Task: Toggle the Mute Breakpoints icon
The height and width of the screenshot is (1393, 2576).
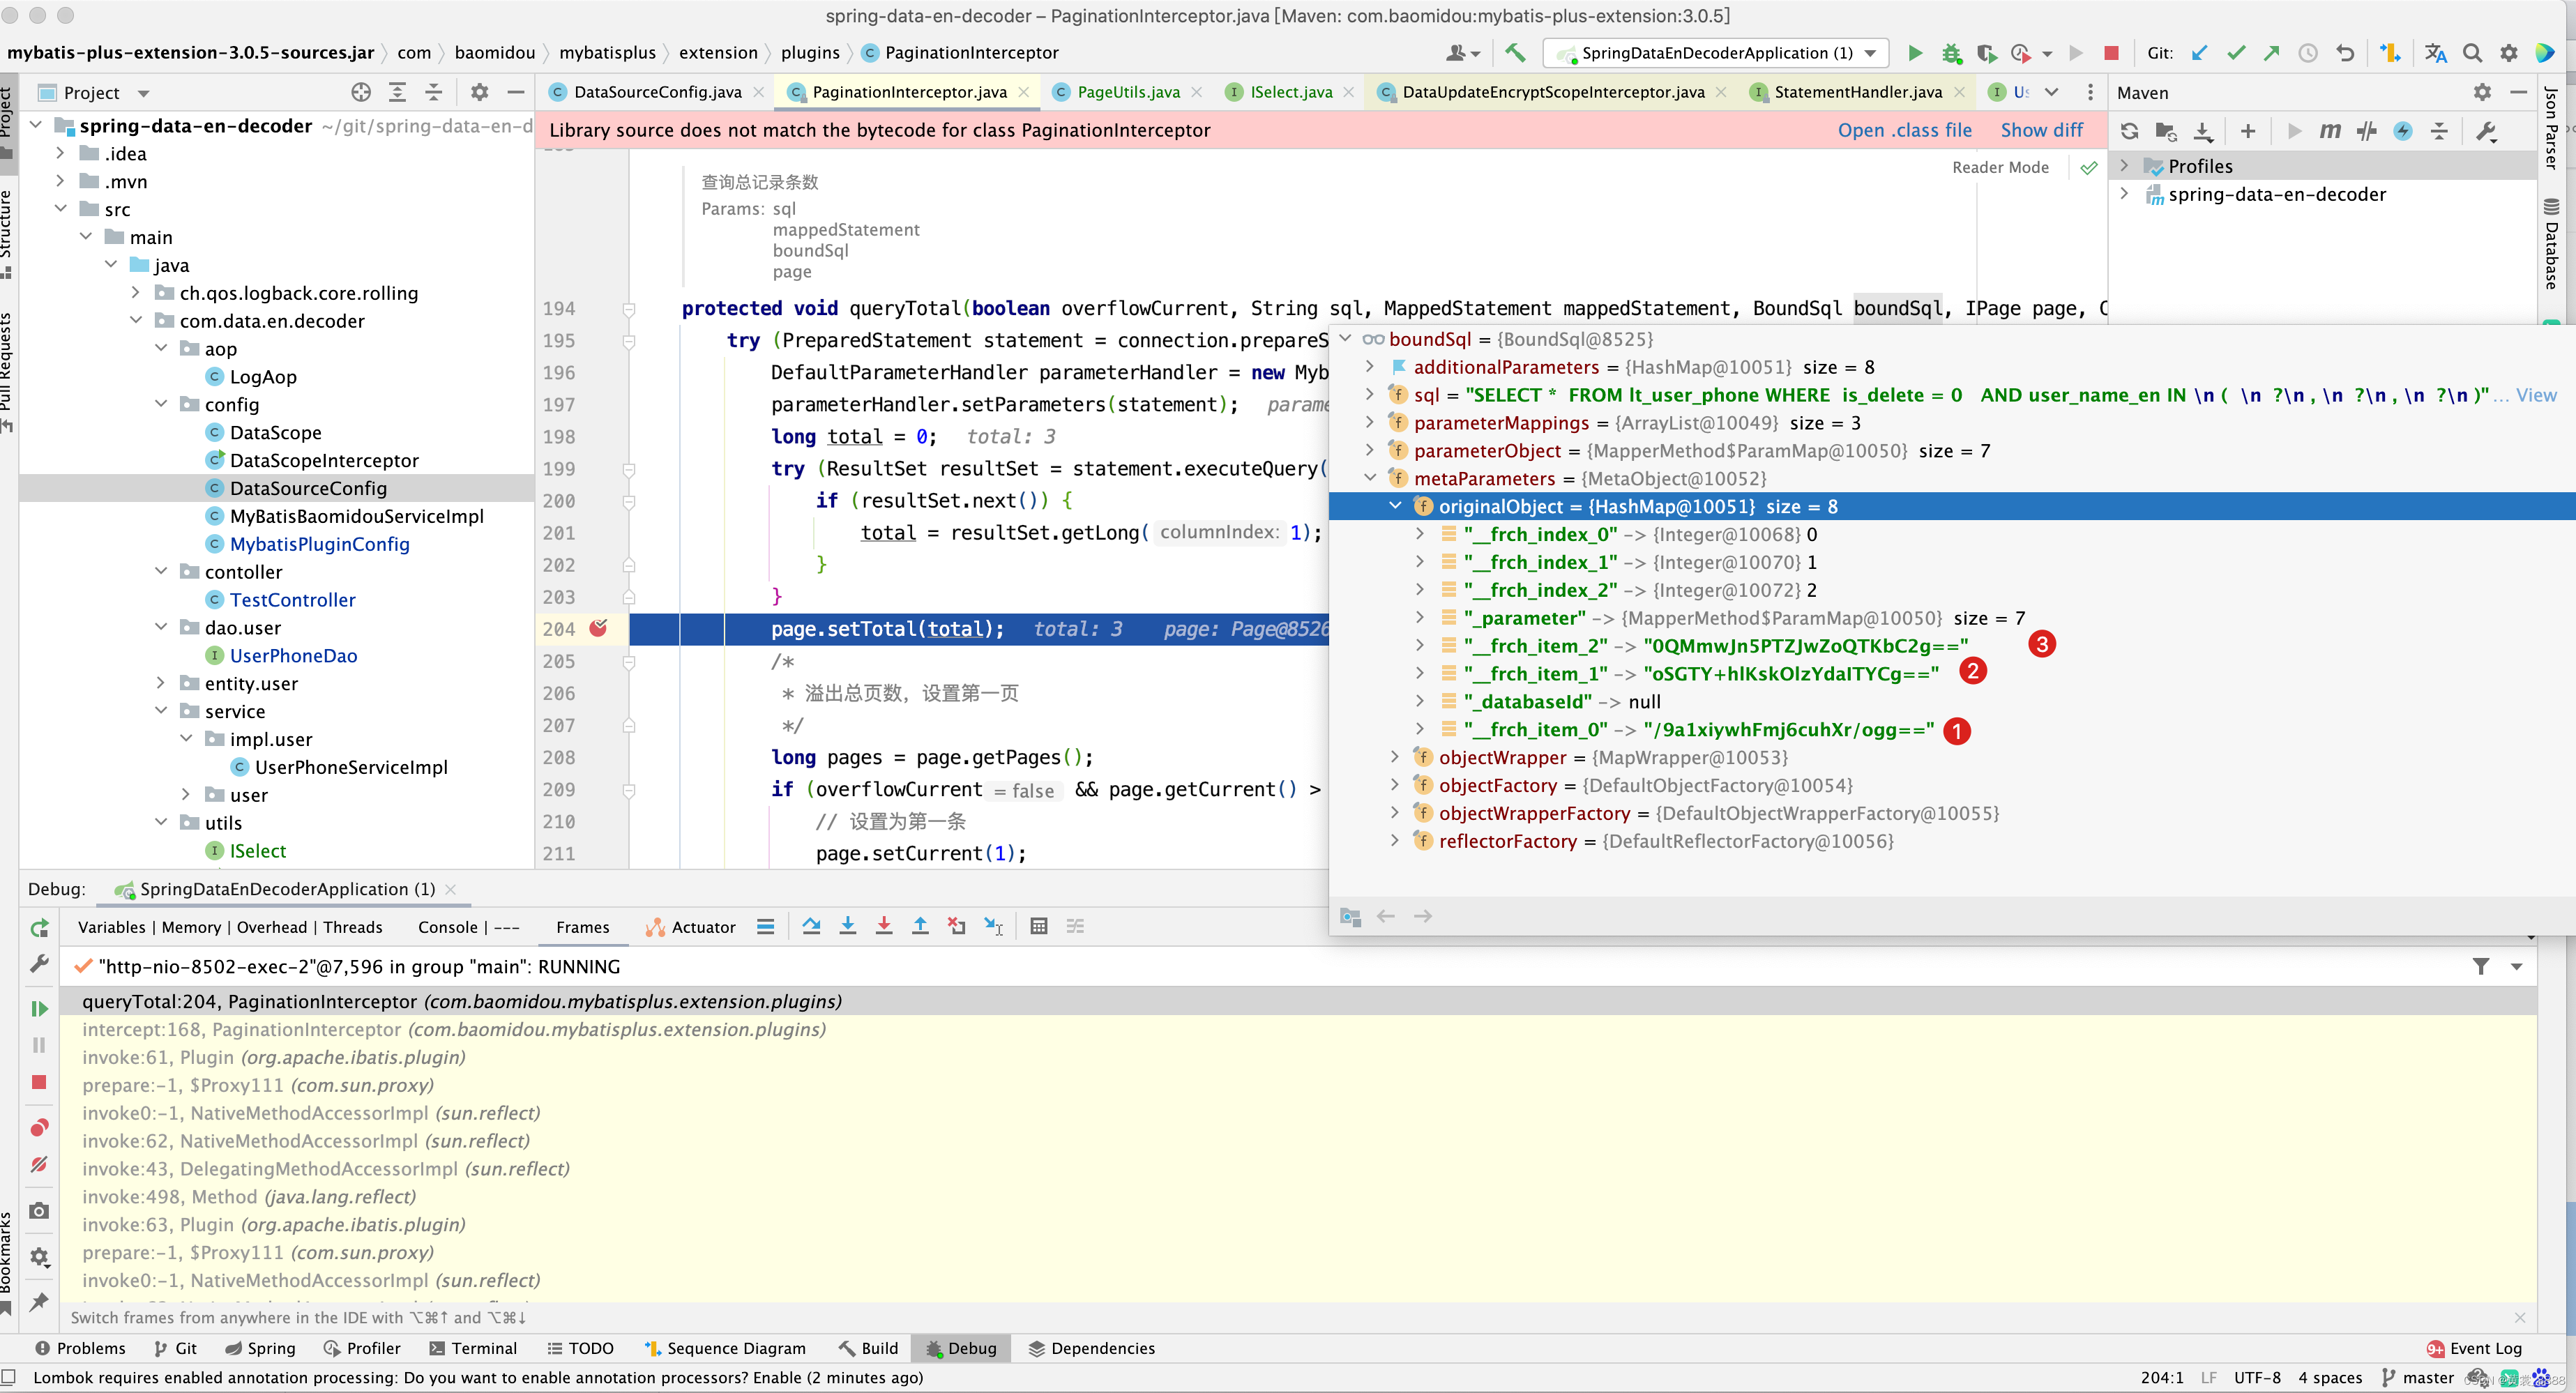Action: (x=39, y=1164)
